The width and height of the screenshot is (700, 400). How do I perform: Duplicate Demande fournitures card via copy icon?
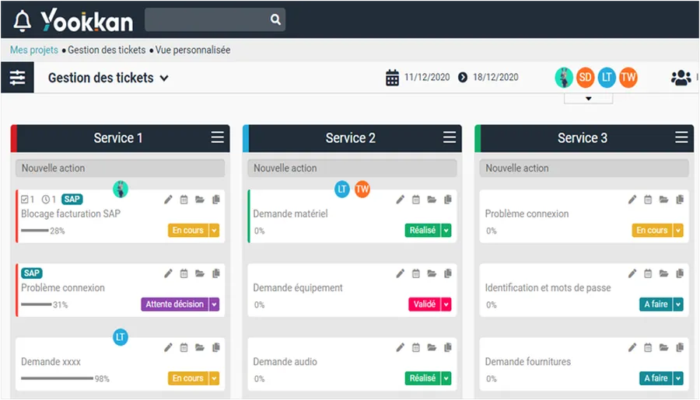(x=680, y=347)
